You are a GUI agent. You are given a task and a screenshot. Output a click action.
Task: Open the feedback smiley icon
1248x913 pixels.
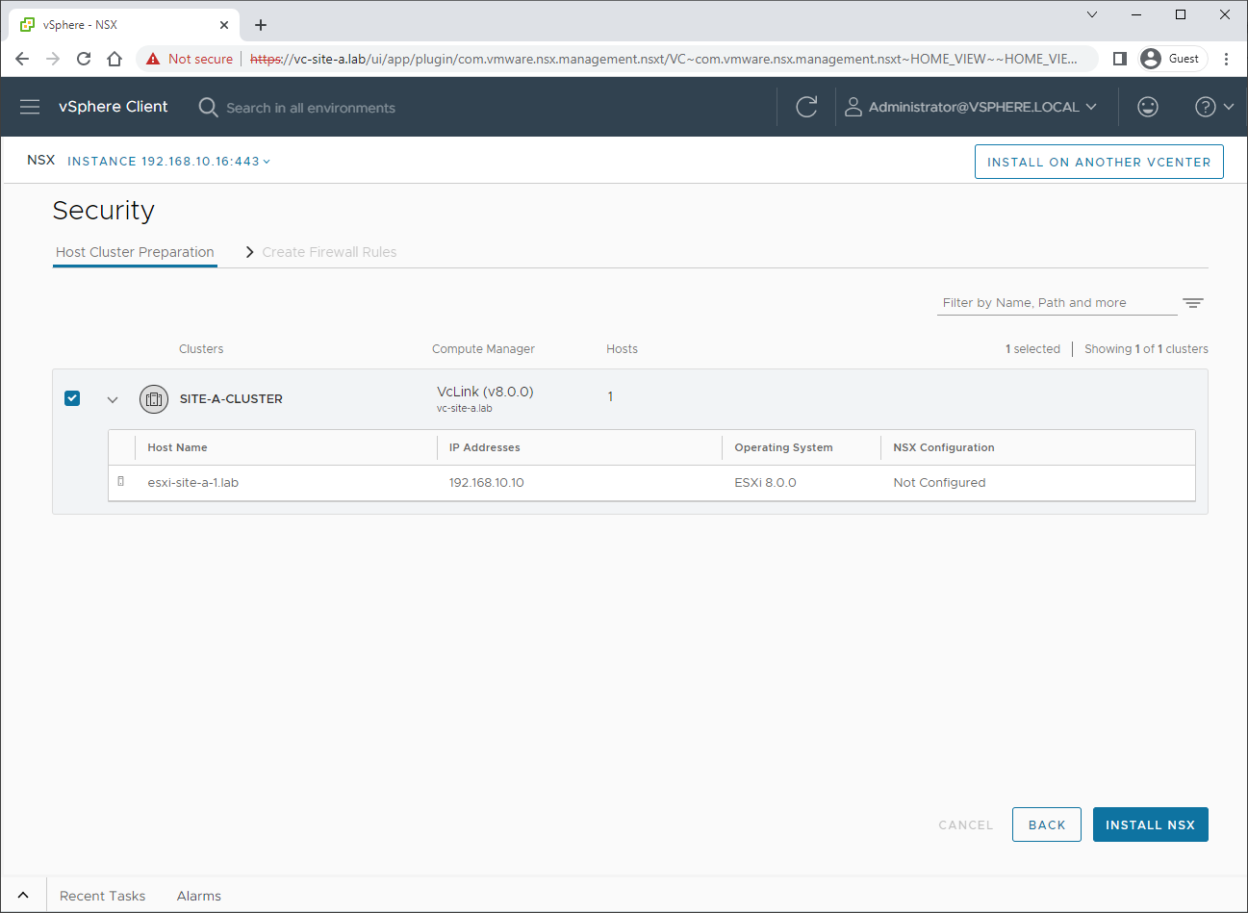tap(1148, 107)
